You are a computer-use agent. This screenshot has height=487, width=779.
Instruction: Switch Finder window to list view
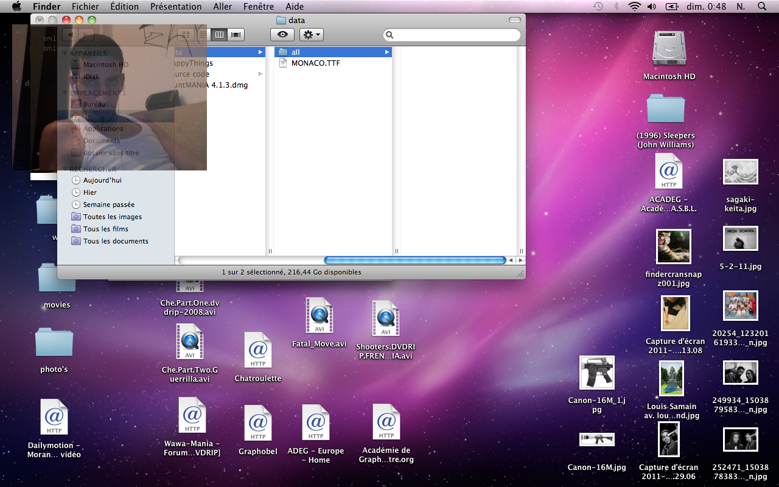203,35
